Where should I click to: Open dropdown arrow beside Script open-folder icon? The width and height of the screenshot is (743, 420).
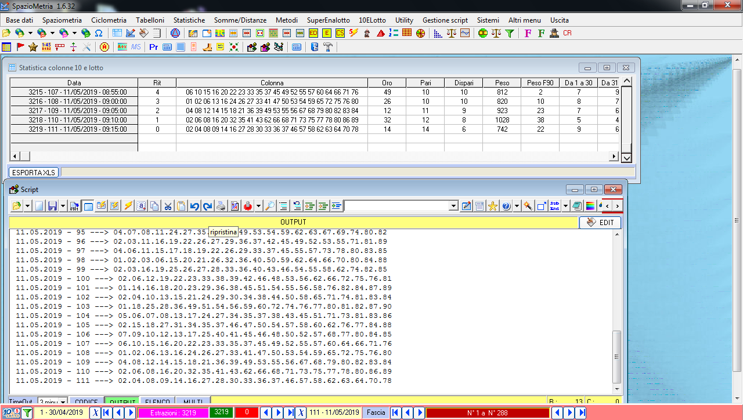pos(27,206)
